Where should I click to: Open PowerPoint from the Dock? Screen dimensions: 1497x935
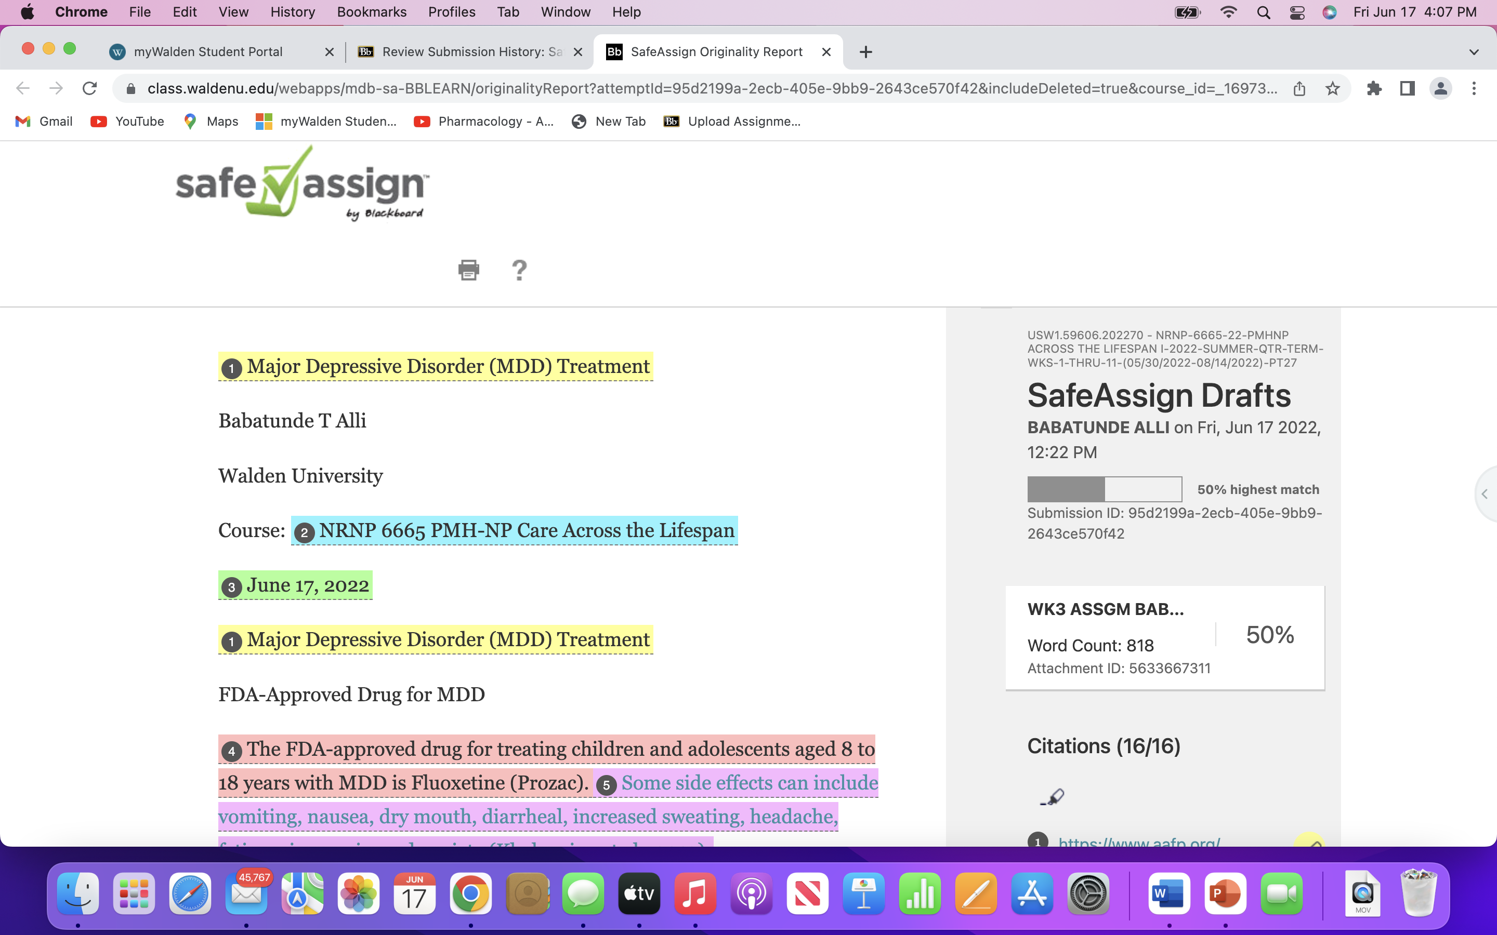tap(1226, 893)
